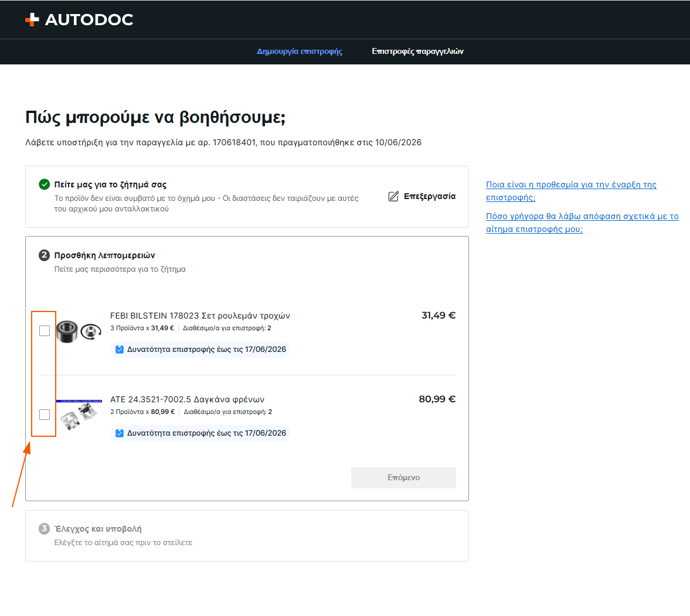Image resolution: width=690 pixels, height=616 pixels.
Task: Click return-until 17/06/2026 badge on FEBI item
Action: click(x=200, y=350)
